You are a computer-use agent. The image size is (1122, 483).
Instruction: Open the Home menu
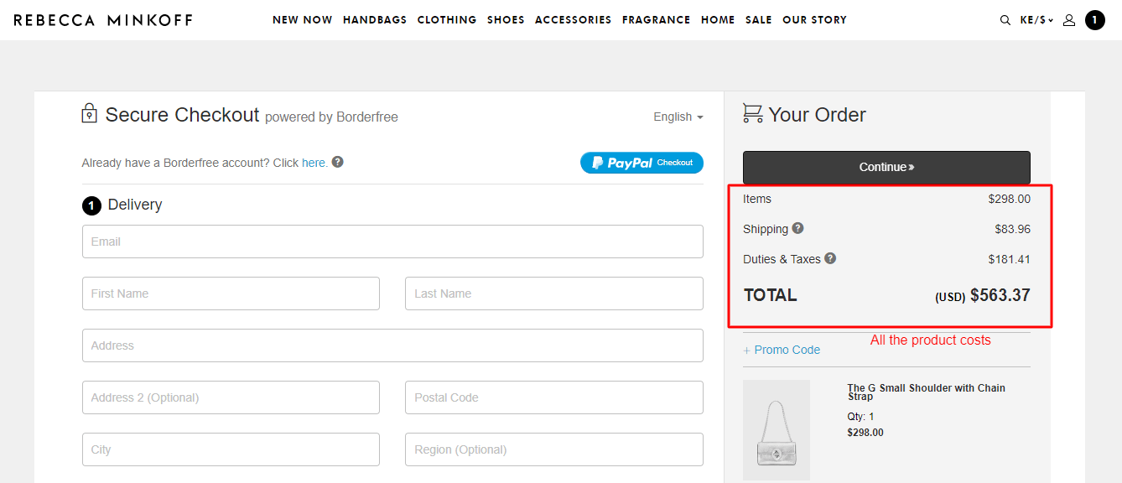click(718, 20)
